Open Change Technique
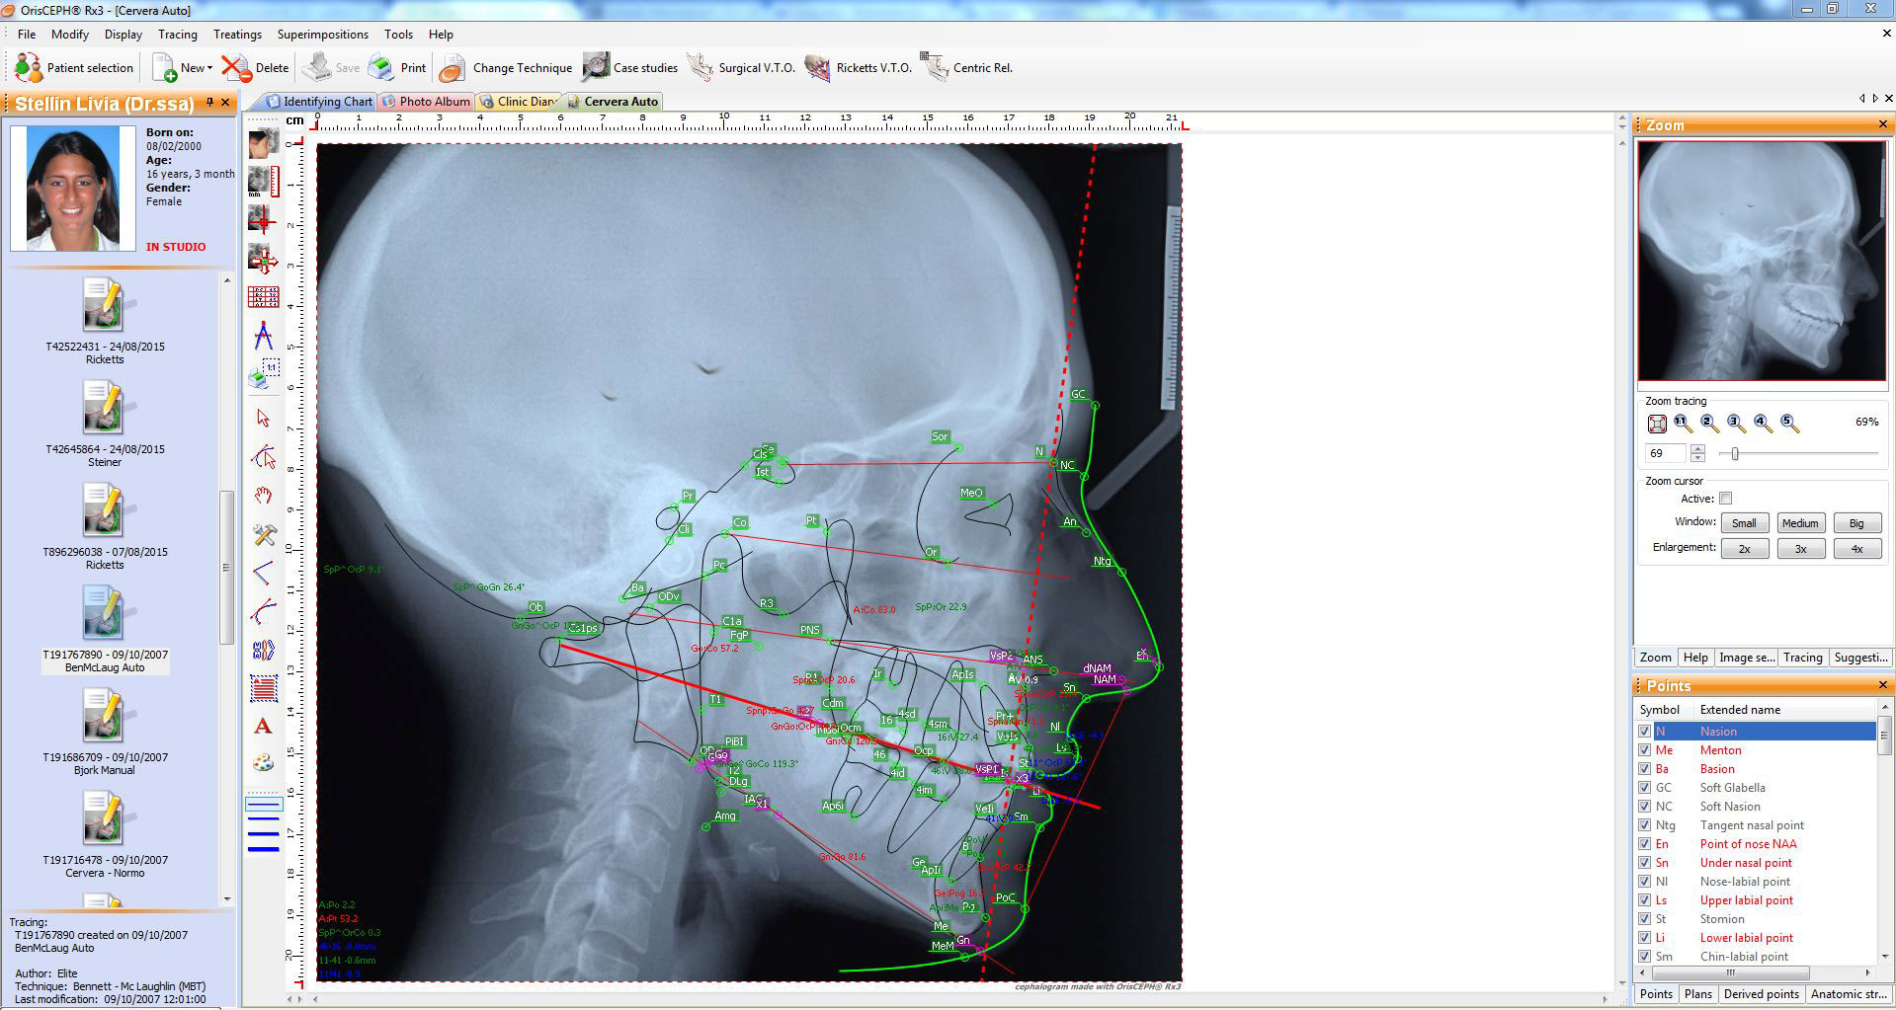This screenshot has height=1010, width=1896. 506,68
